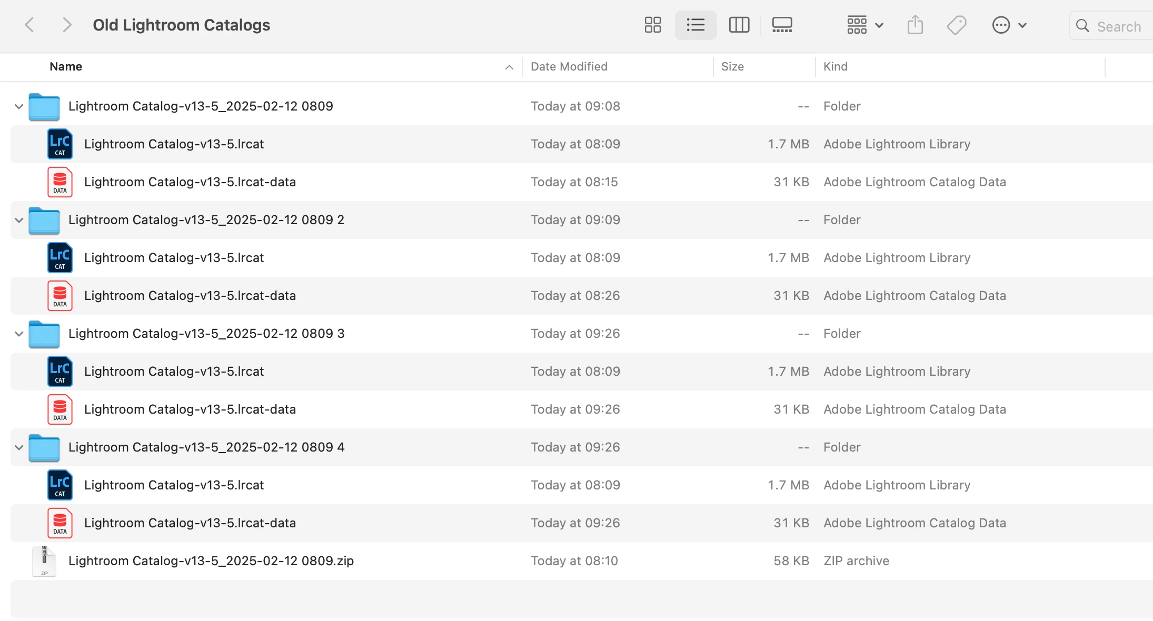
Task: Collapse the '0809 2' folder
Action: (19, 220)
